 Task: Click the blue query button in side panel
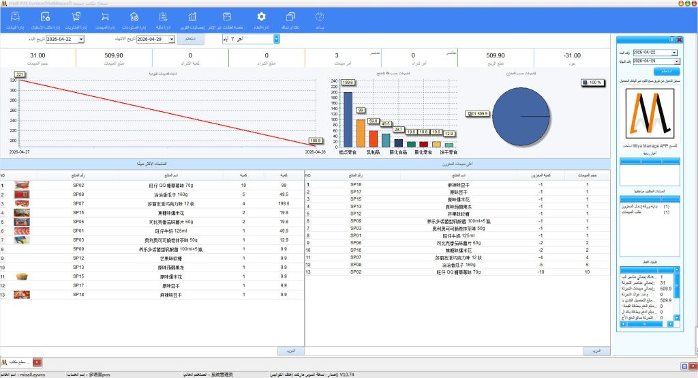(x=657, y=71)
